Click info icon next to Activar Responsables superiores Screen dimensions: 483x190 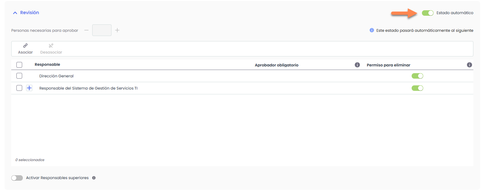[94, 178]
